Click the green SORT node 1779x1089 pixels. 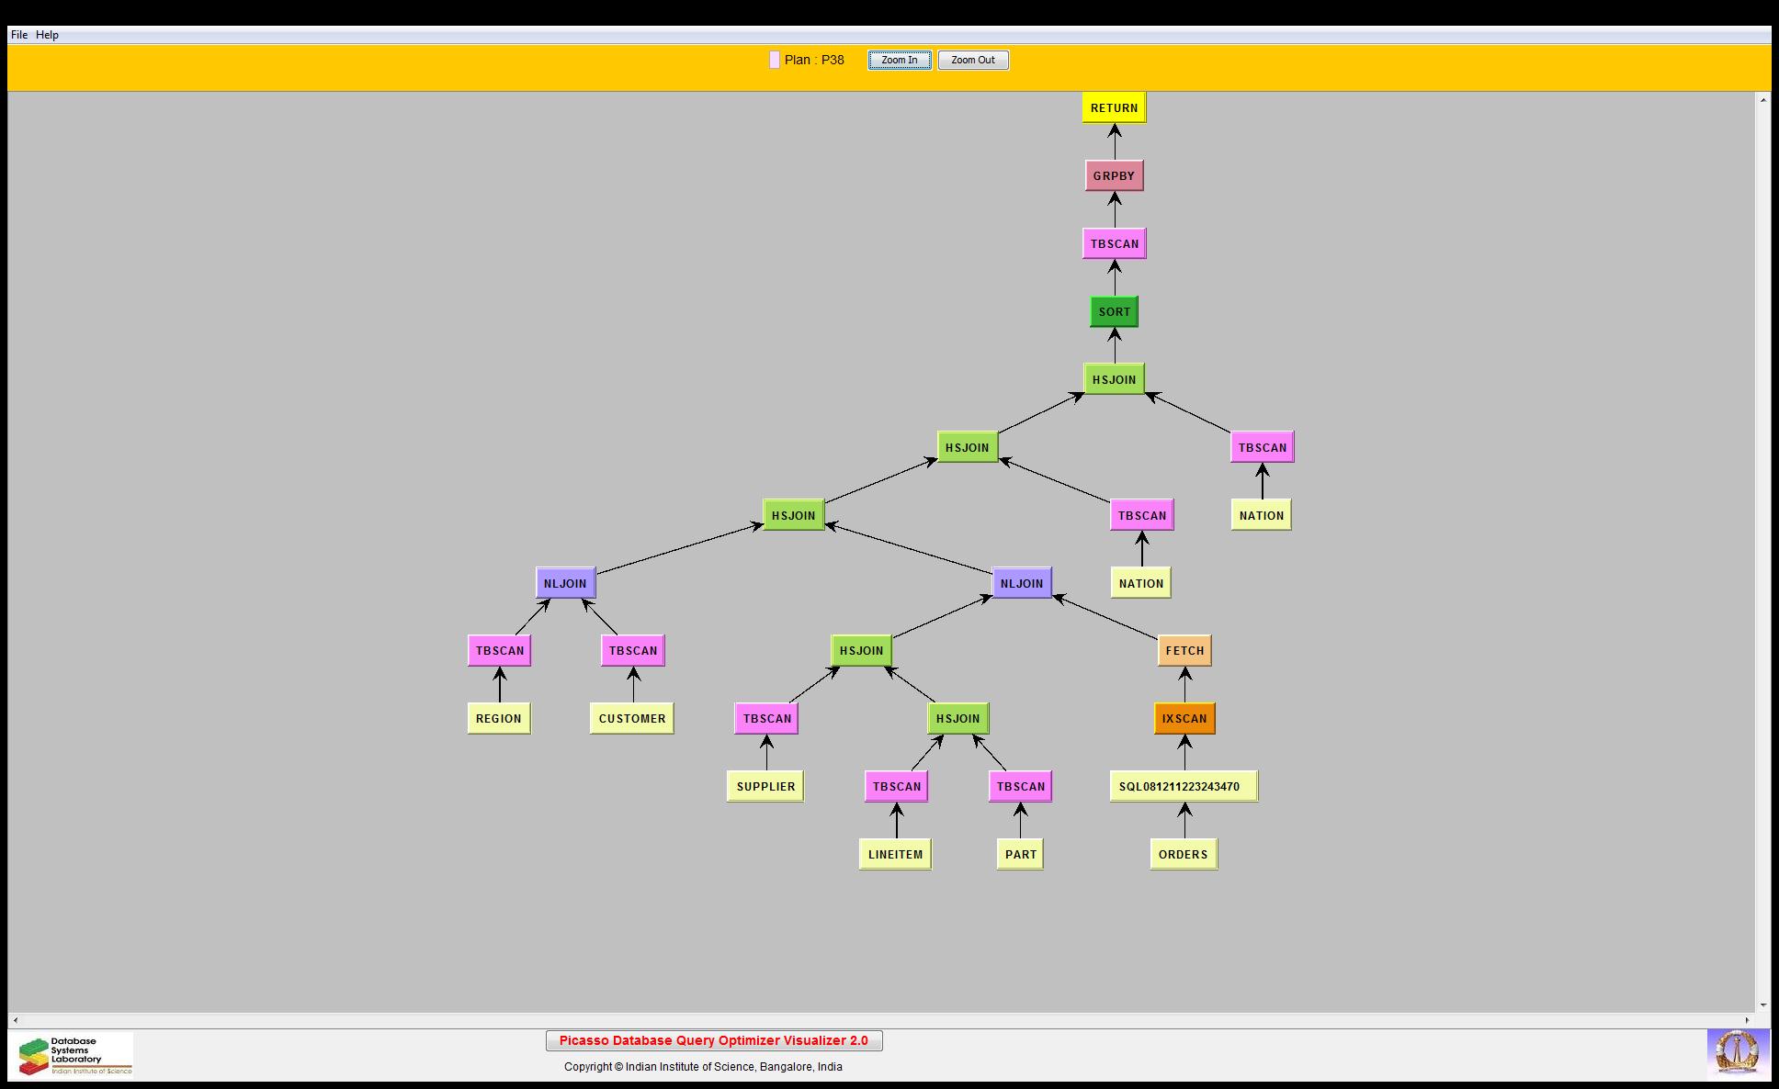click(1114, 311)
